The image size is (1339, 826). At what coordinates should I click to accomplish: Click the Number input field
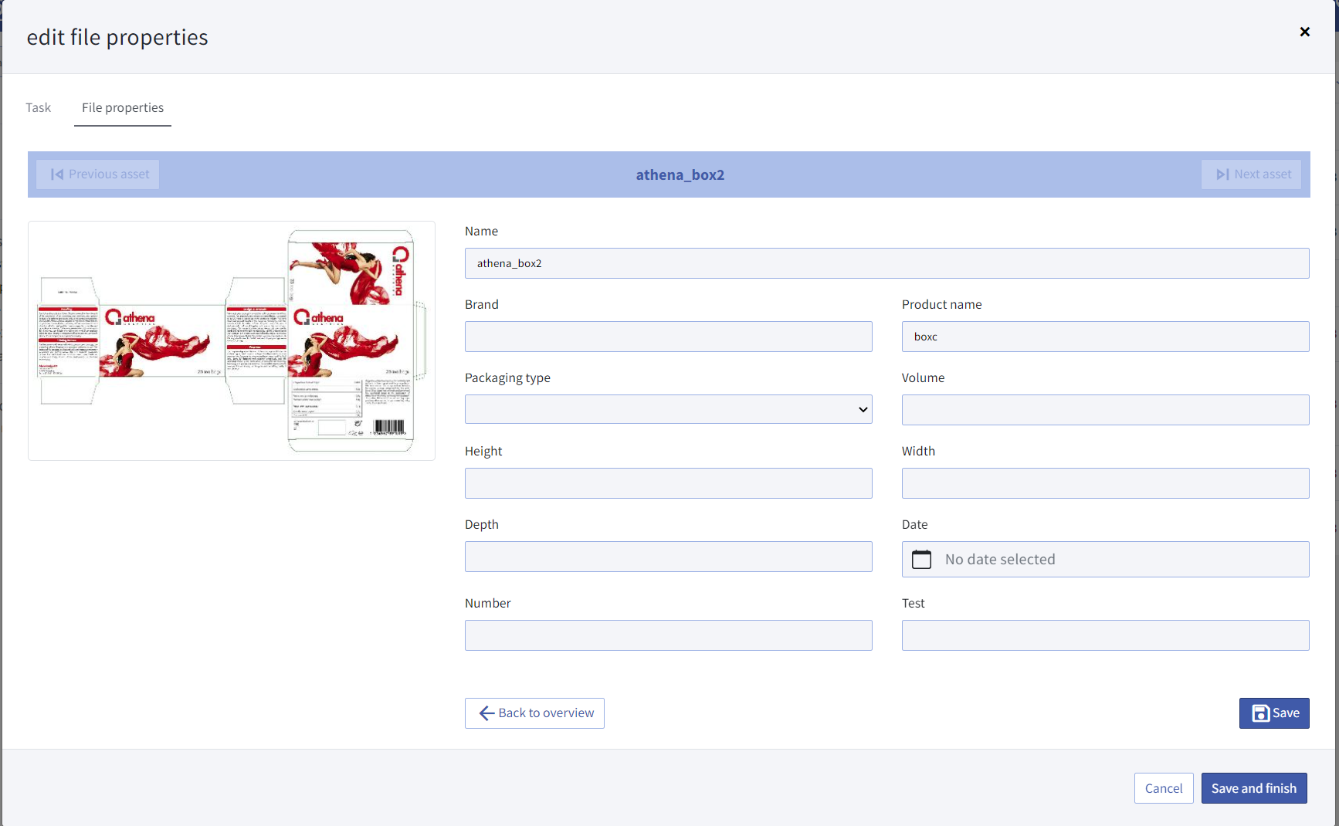coord(668,635)
